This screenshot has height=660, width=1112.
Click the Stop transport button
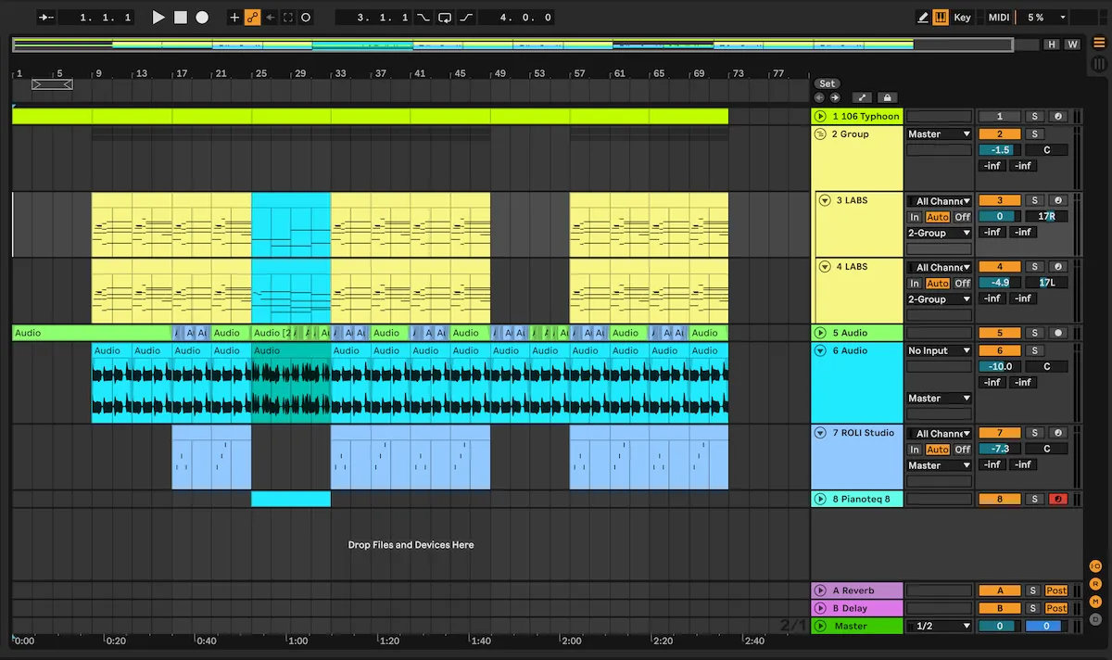click(181, 17)
